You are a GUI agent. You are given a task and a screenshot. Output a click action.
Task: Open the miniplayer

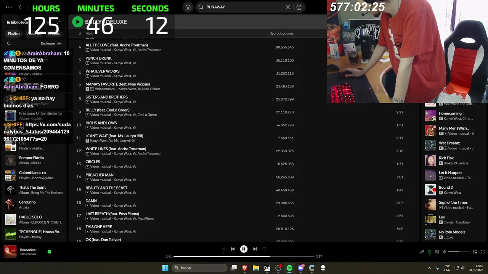(475, 252)
